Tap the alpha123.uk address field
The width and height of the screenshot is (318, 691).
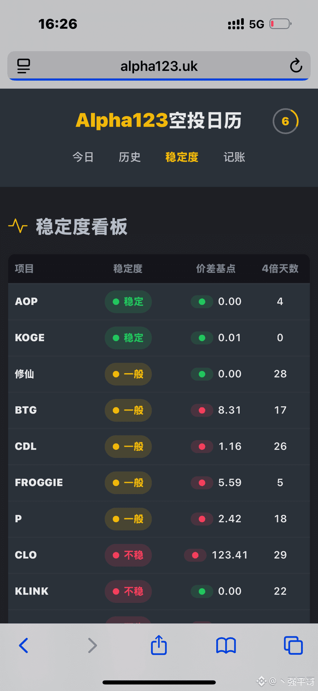click(159, 66)
